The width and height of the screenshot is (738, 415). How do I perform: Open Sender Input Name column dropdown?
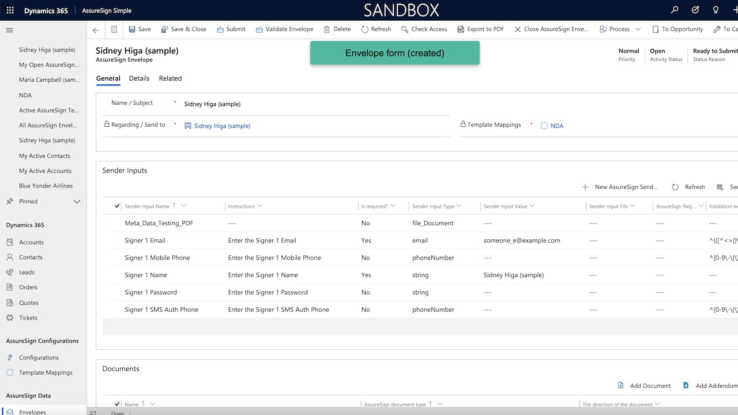click(x=184, y=206)
